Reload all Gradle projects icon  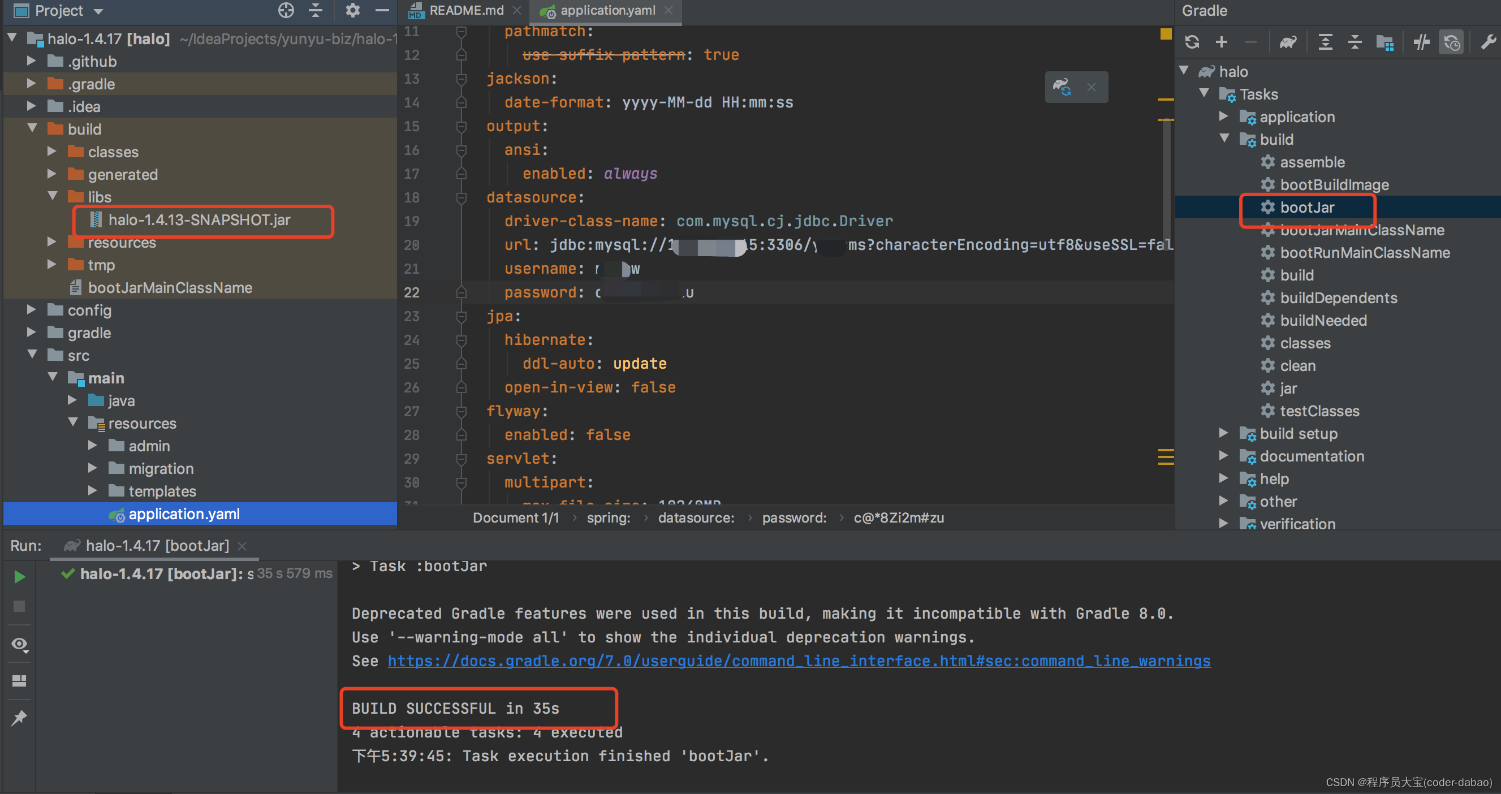pyautogui.click(x=1192, y=42)
